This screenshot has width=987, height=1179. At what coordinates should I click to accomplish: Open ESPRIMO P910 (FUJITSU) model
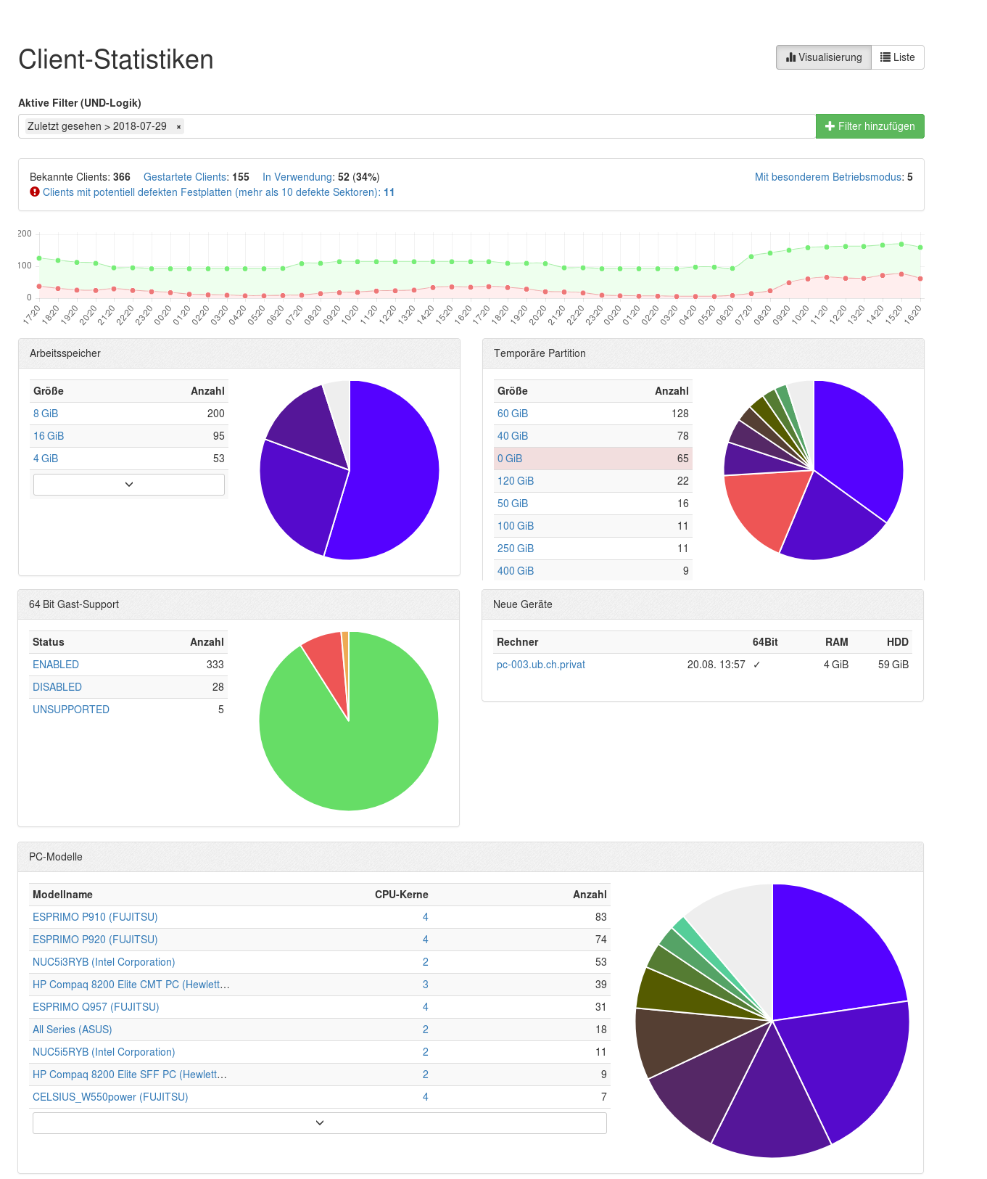coord(95,917)
